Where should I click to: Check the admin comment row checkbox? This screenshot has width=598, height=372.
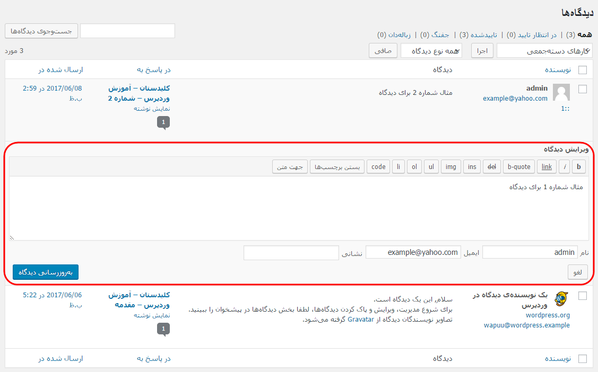[x=583, y=88]
